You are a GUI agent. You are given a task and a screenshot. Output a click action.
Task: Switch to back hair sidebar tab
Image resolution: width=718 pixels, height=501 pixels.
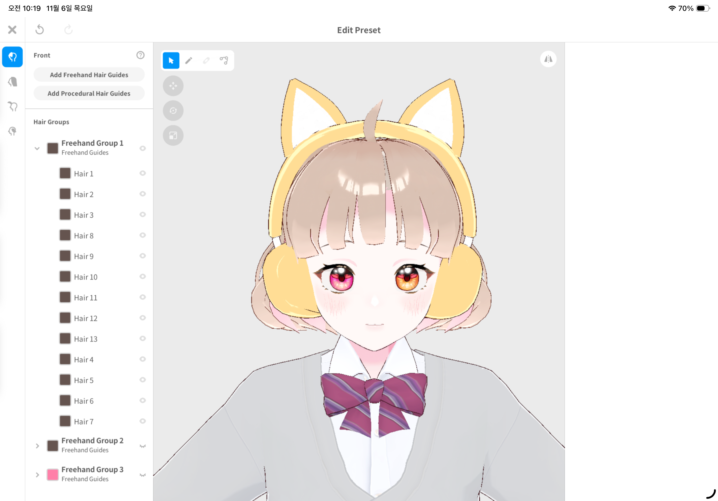click(x=12, y=82)
